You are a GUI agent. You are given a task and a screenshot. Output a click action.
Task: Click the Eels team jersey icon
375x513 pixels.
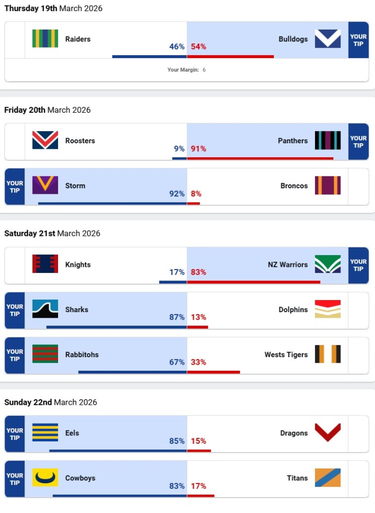tap(45, 433)
